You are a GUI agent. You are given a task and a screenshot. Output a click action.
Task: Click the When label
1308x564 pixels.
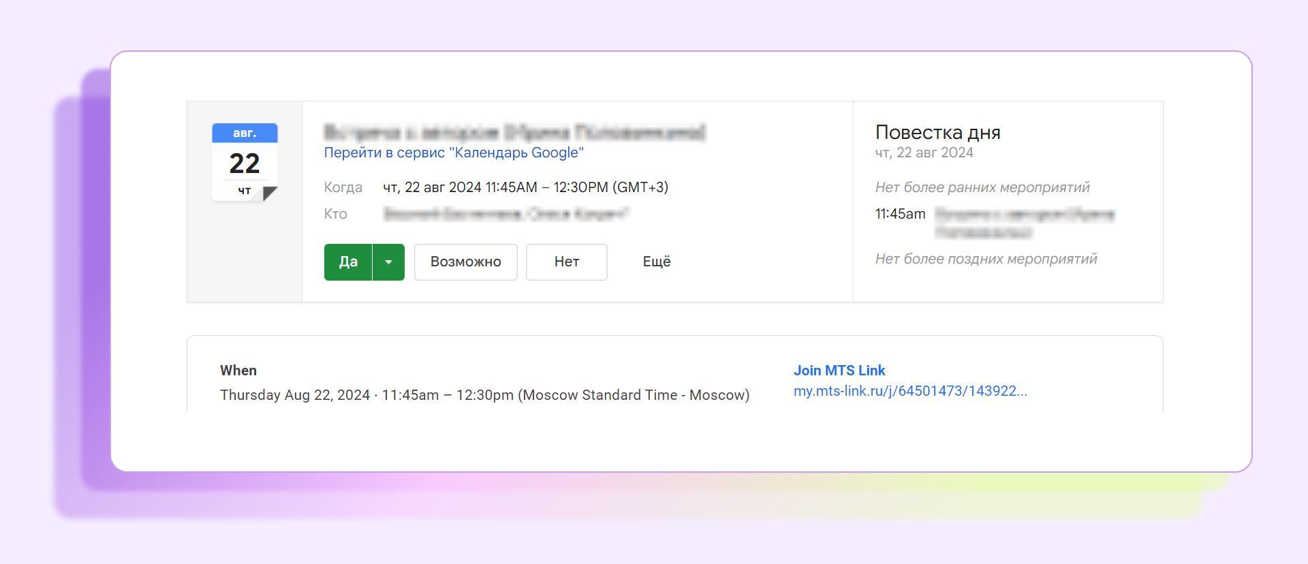point(238,371)
